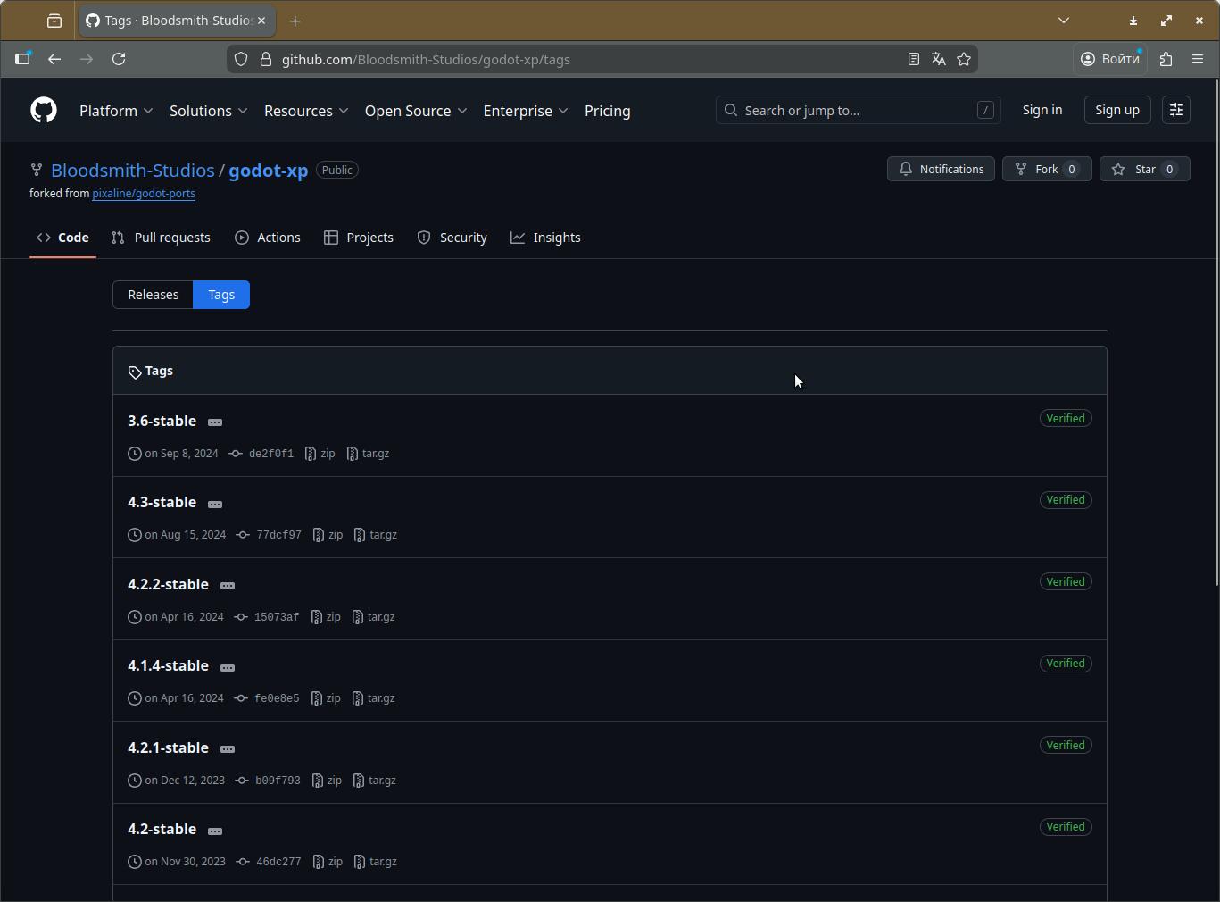Open commit 77dcf97
The image size is (1220, 902).
278,535
